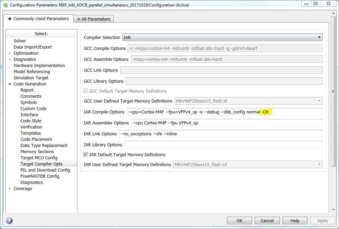
Task: Select Target Compiler Opts in the tree
Action: pyautogui.click(x=41, y=164)
